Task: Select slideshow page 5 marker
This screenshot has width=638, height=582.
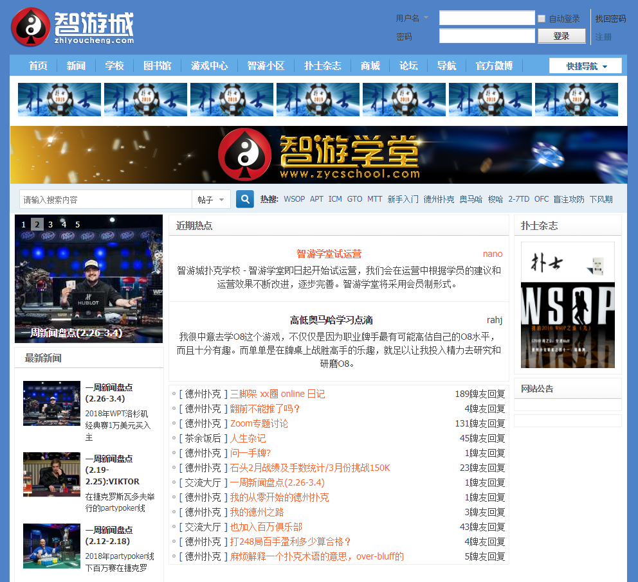Action: click(77, 224)
